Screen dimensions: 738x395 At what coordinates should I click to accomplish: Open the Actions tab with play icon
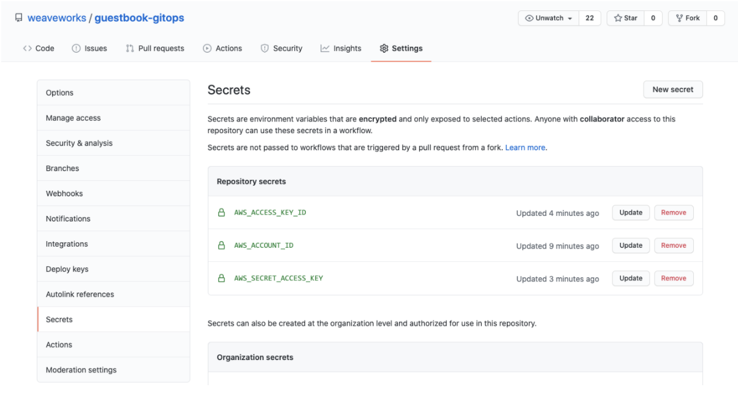223,48
